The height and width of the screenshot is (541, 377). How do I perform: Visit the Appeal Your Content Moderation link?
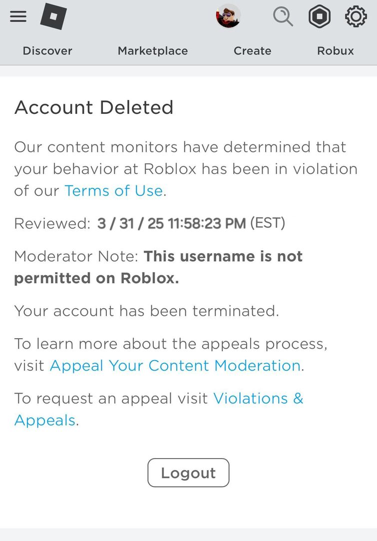coord(175,366)
